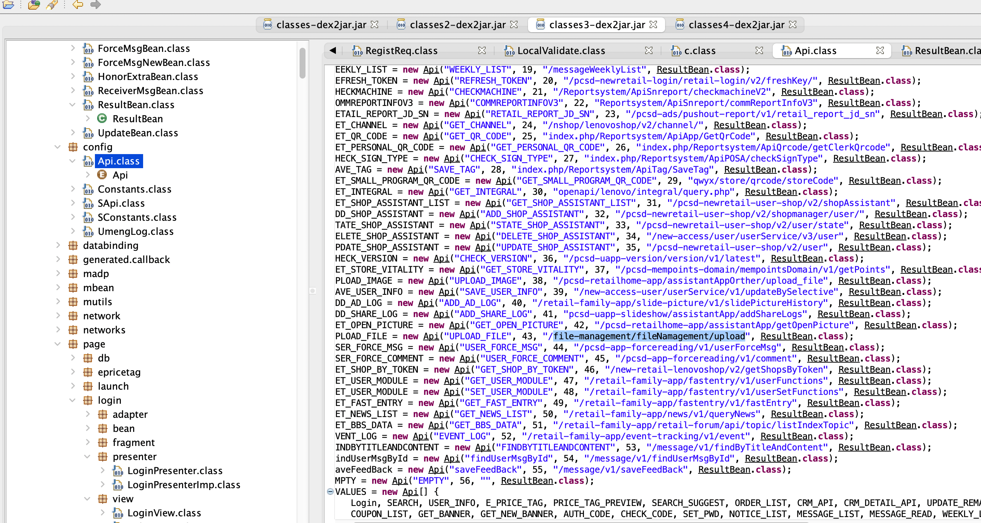The height and width of the screenshot is (523, 981).
Task: Collapse the VALUES array code fold
Action: [330, 492]
